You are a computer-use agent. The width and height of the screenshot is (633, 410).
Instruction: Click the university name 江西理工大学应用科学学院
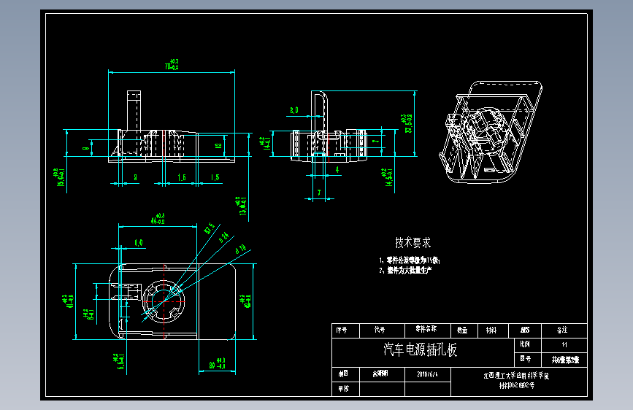point(516,376)
